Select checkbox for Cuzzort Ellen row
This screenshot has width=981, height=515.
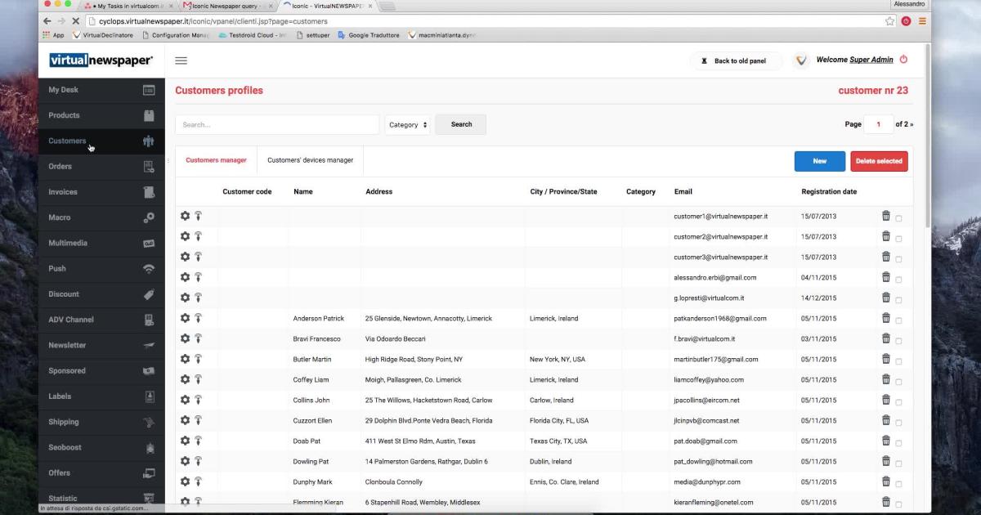898,423
